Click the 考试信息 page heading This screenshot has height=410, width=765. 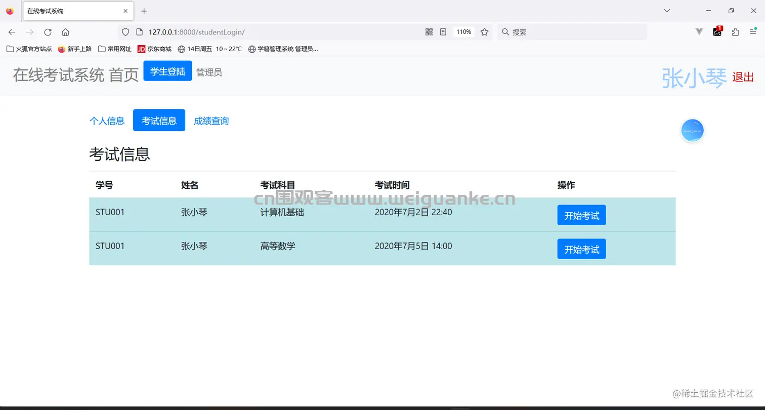119,154
